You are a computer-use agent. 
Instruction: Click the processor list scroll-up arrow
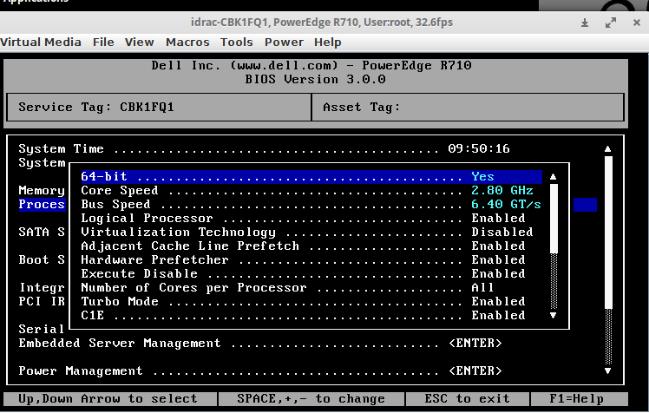554,177
